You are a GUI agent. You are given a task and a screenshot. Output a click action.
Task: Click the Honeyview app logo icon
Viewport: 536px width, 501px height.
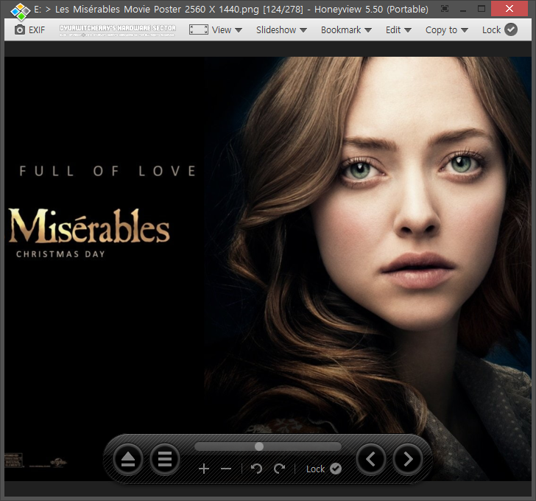[x=20, y=11]
